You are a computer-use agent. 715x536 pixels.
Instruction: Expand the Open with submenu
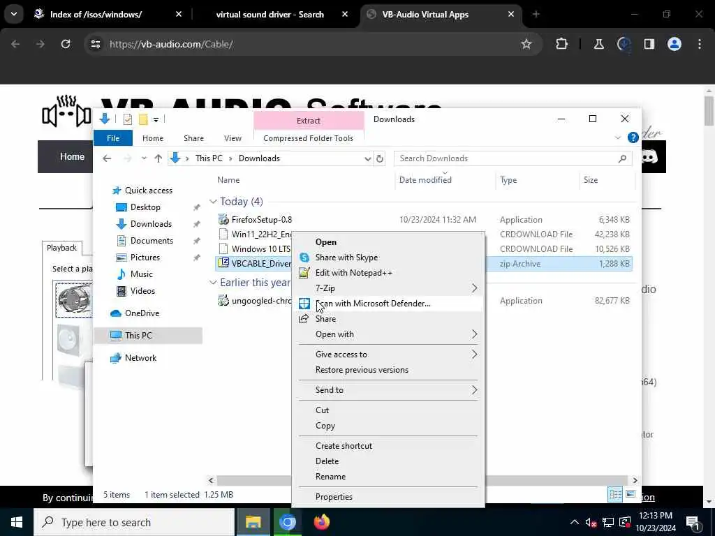click(x=390, y=334)
